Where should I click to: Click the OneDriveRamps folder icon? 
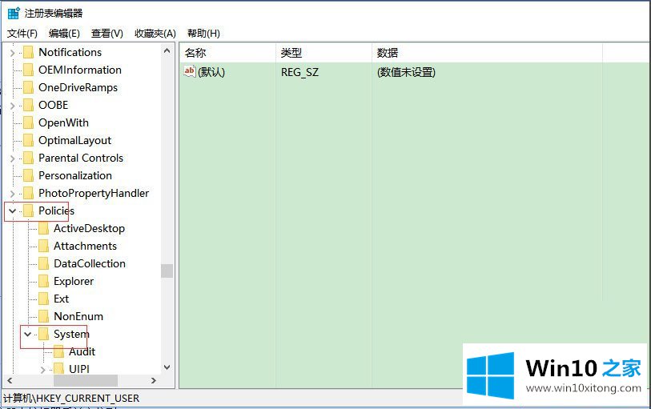(x=28, y=87)
